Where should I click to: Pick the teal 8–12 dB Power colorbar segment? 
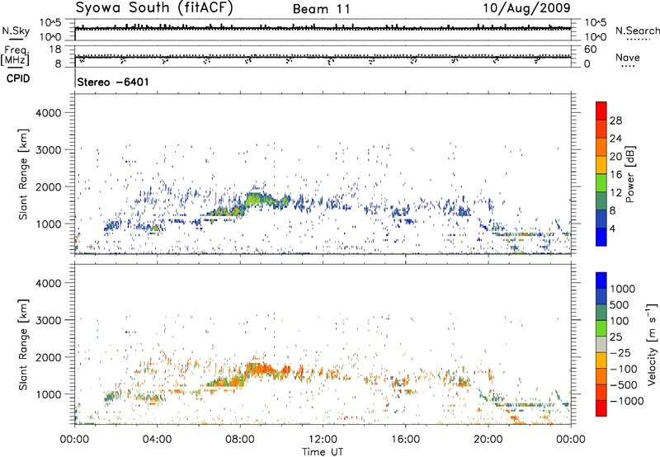click(x=601, y=200)
